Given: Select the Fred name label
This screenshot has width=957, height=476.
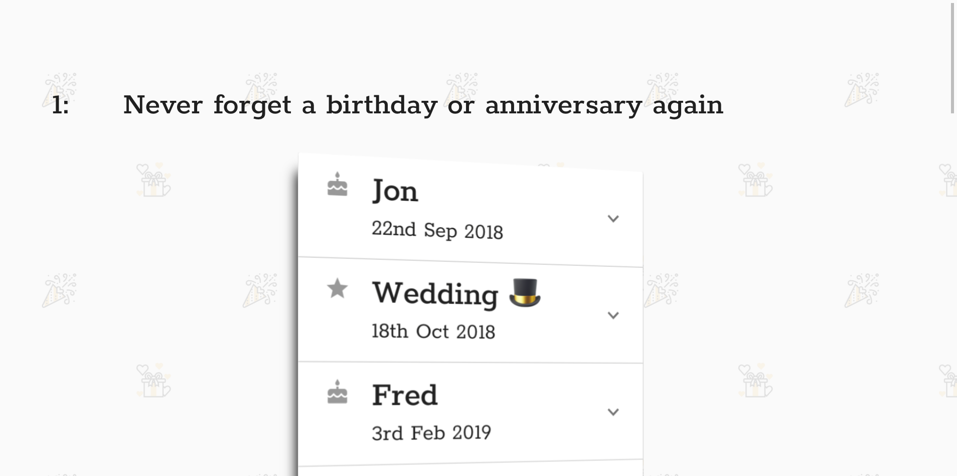Looking at the screenshot, I should 405,395.
